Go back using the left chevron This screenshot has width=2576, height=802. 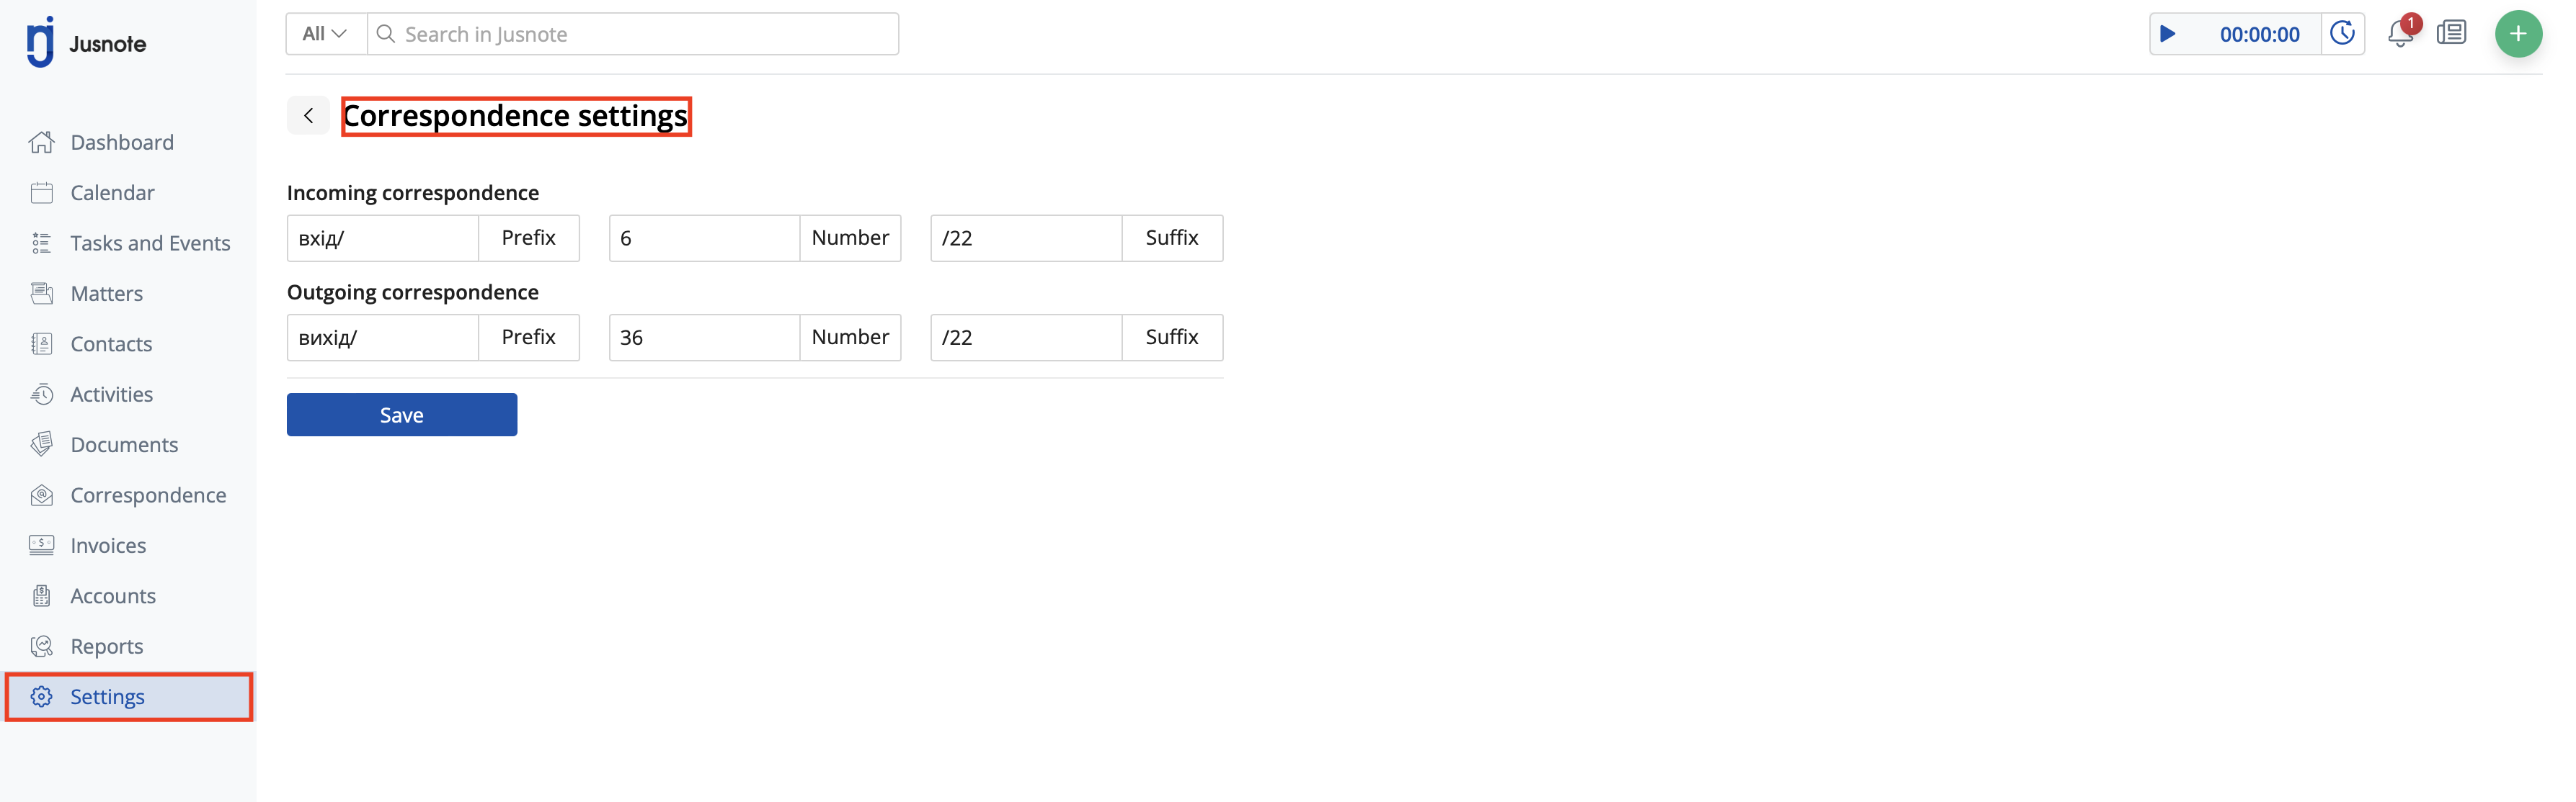tap(308, 116)
